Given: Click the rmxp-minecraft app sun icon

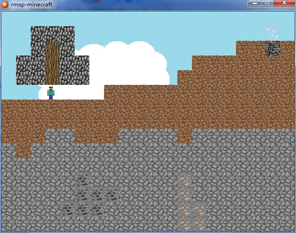Looking at the screenshot, I should click(5, 4).
